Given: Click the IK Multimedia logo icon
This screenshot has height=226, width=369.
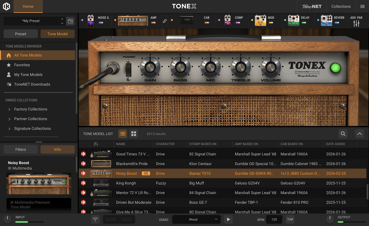Looking at the screenshot, I should (6, 6).
